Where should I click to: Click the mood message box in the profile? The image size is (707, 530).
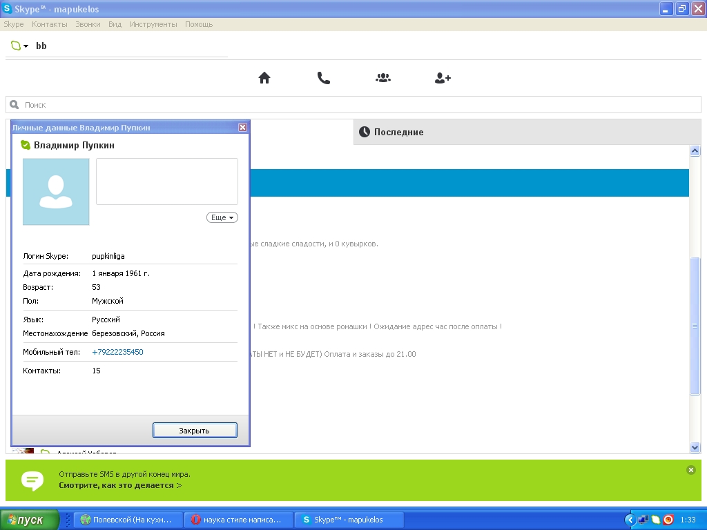[167, 181]
